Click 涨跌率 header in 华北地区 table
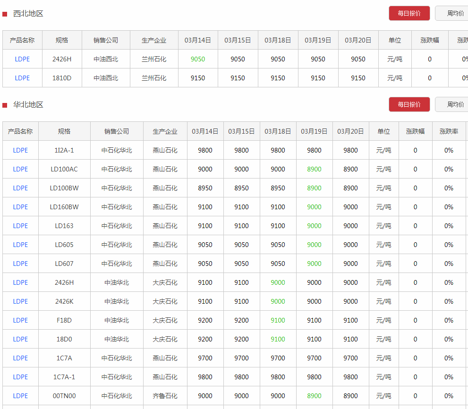This screenshot has height=409, width=468. click(x=449, y=131)
